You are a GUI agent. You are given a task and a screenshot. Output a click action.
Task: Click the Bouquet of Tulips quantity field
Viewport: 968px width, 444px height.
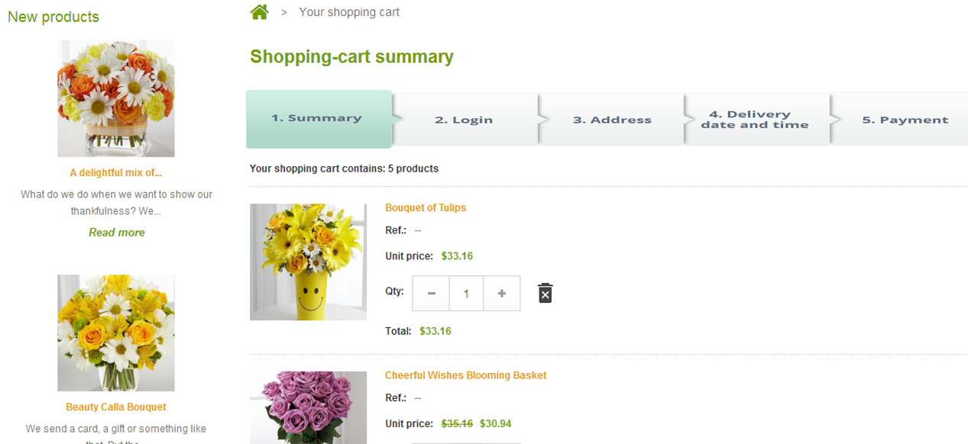(x=466, y=294)
